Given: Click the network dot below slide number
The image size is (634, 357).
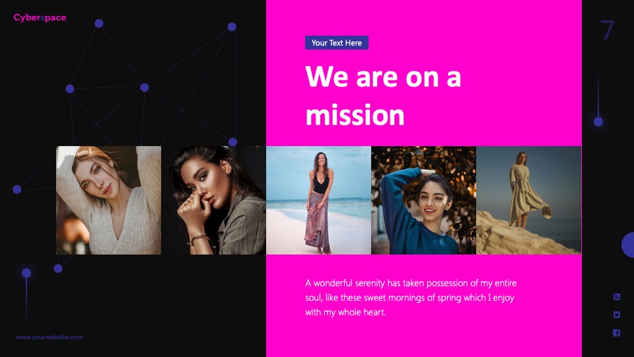Looking at the screenshot, I should pyautogui.click(x=598, y=122).
